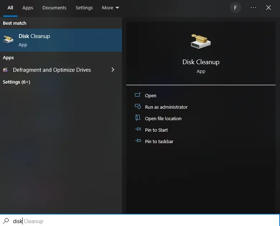Screen dimensions: 280x226
Task: Click the Disk Cleanup title in preview pane
Action: [x=201, y=62]
